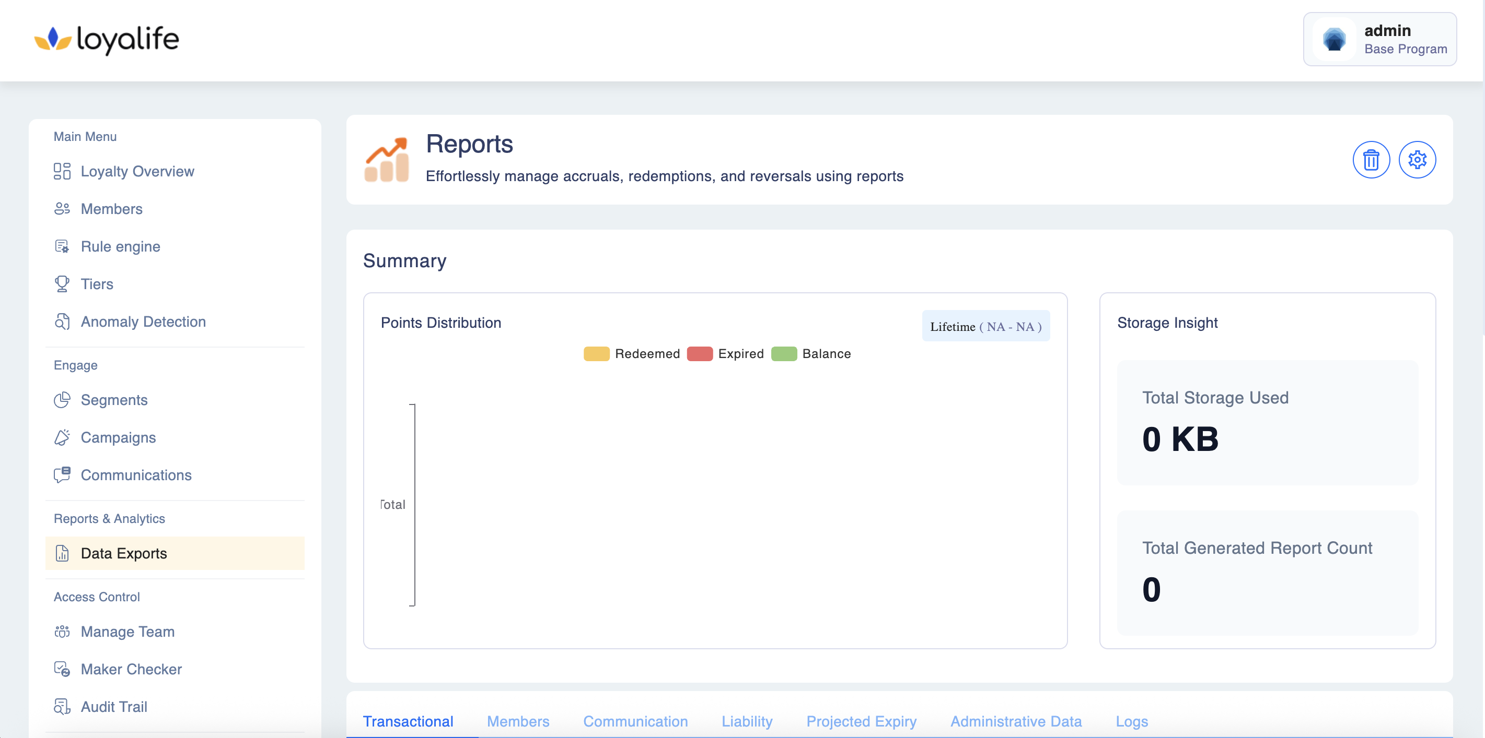The height and width of the screenshot is (738, 1485).
Task: Click the Tiers trophy icon
Action: click(62, 284)
